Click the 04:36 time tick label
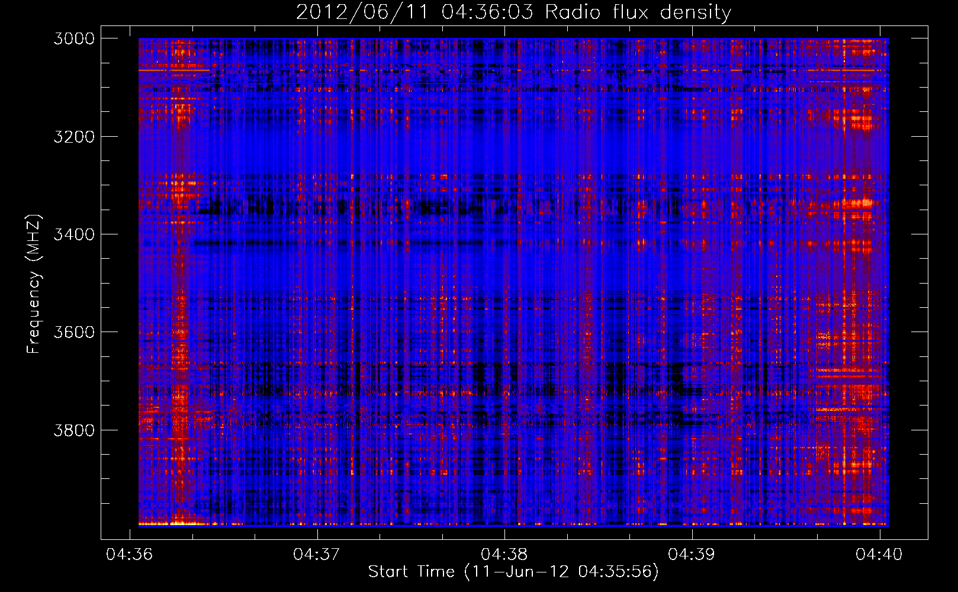The height and width of the screenshot is (592, 958). point(129,554)
